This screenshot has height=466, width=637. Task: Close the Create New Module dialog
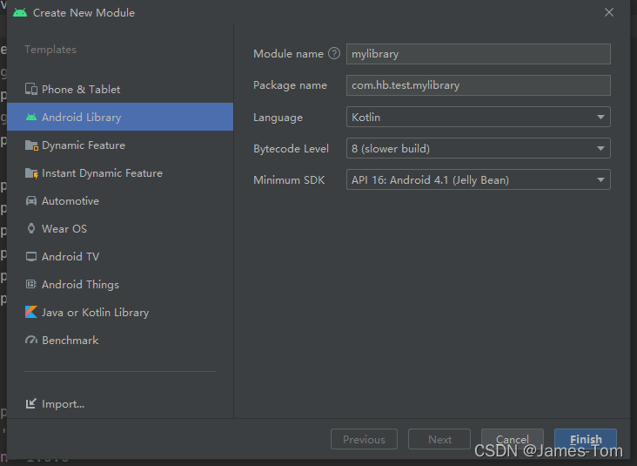click(608, 12)
